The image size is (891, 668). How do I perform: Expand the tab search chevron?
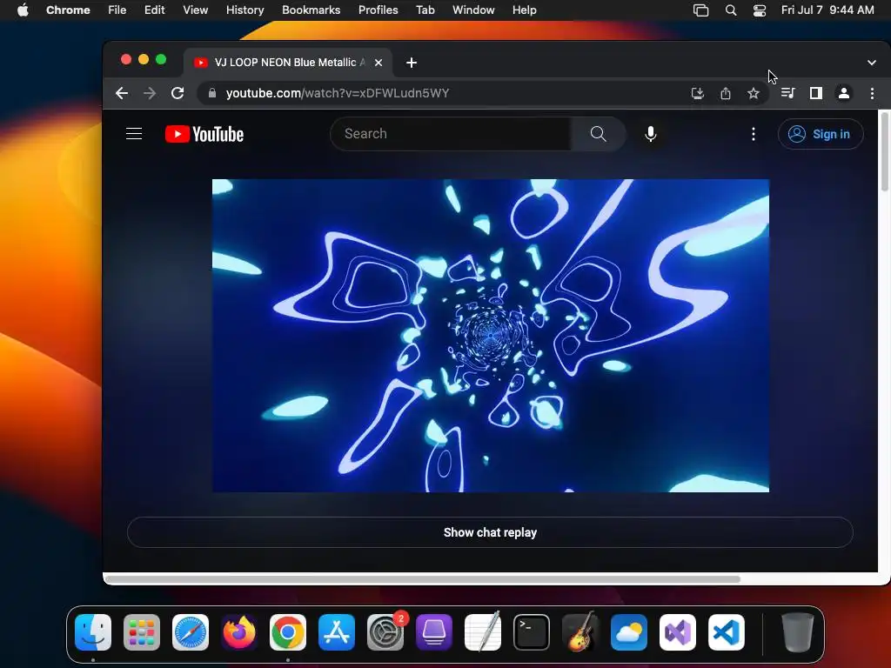(872, 63)
